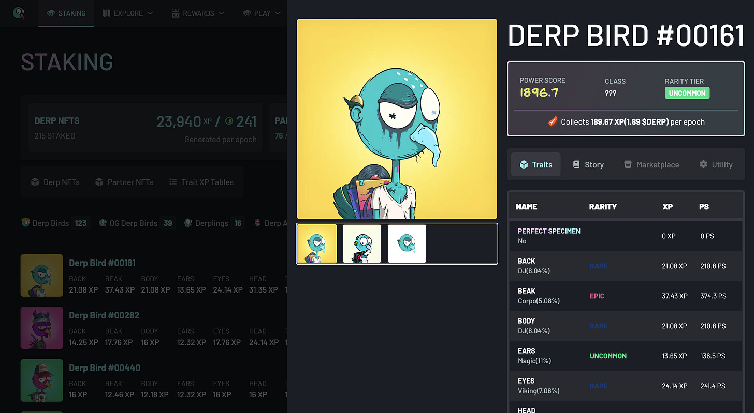Click the EPIC rarity label for BEAK
This screenshot has height=413, width=754.
[597, 296]
